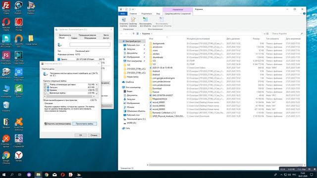Select Корзина icon on the desktop
The height and width of the screenshot is (178, 317).
point(6,107)
